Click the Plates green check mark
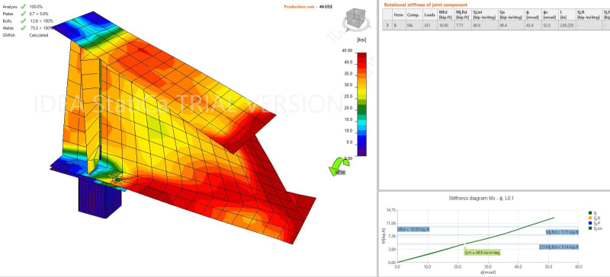 tap(24, 14)
